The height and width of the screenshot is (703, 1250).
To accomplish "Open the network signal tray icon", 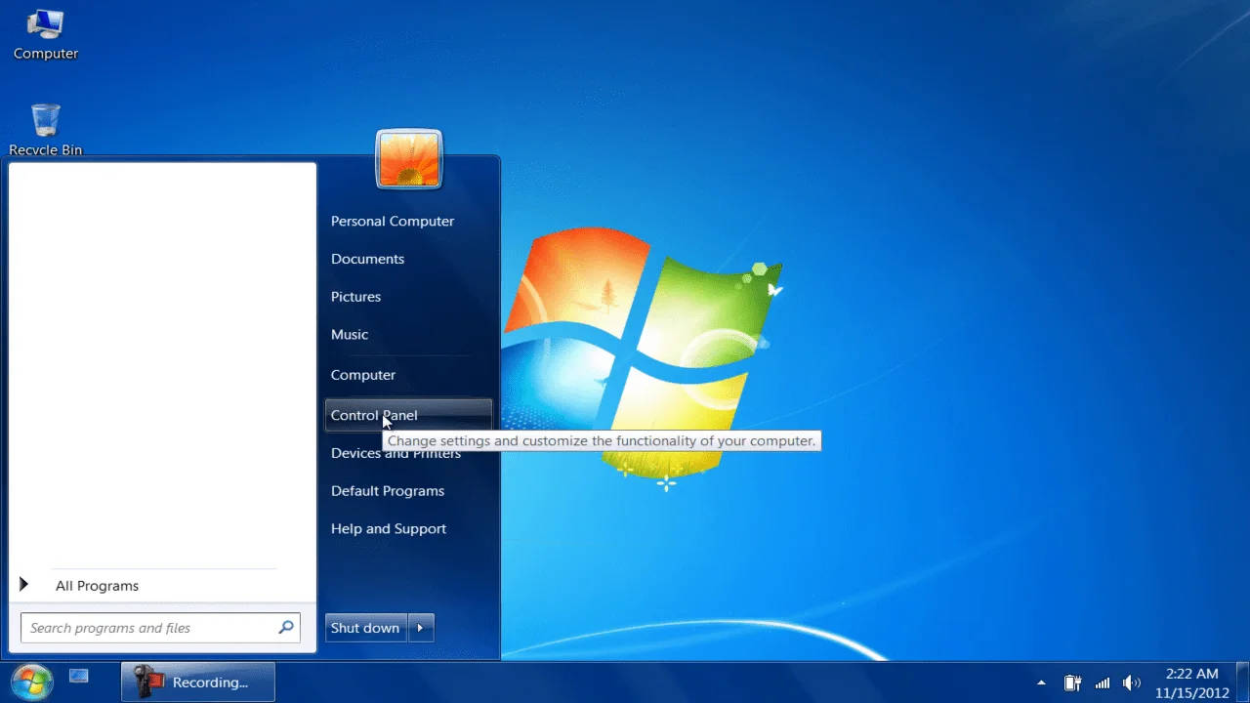I will point(1103,682).
